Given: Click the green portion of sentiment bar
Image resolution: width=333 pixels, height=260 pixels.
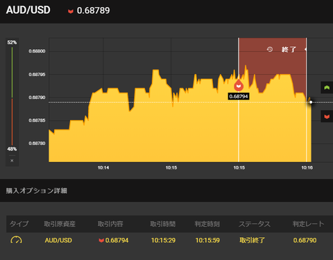Looking at the screenshot, I should click(12, 72).
